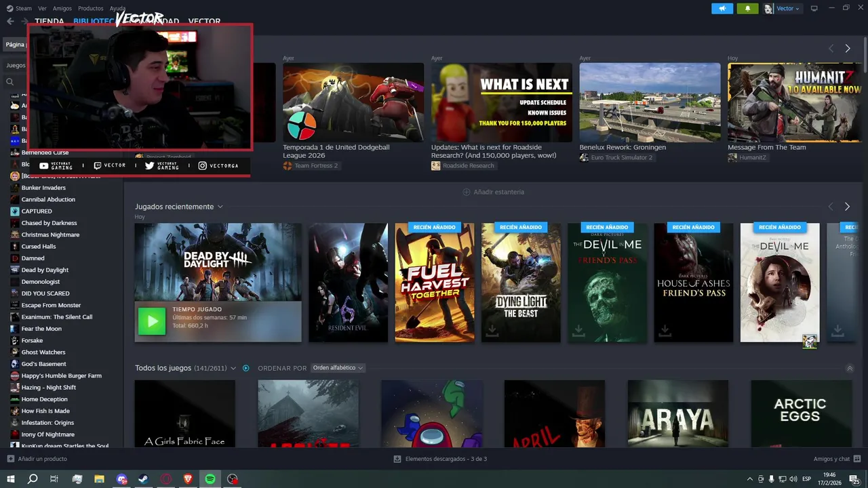This screenshot has height=488, width=868.
Task: Open the Vector account dropdown
Action: click(788, 8)
